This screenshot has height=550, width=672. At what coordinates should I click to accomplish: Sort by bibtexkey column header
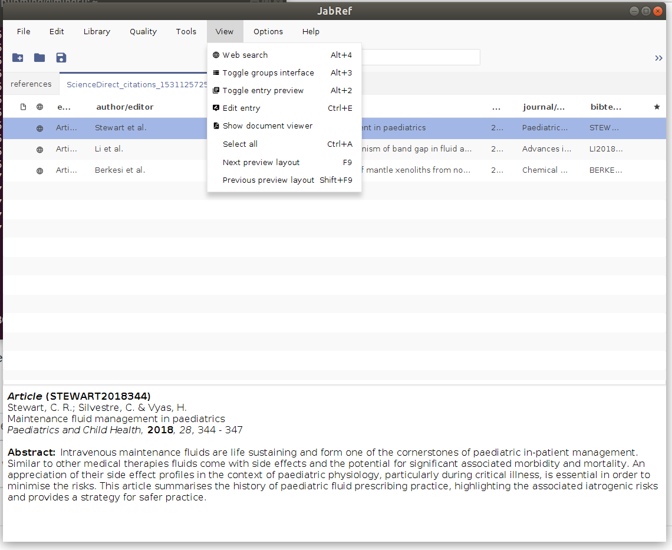pos(605,107)
